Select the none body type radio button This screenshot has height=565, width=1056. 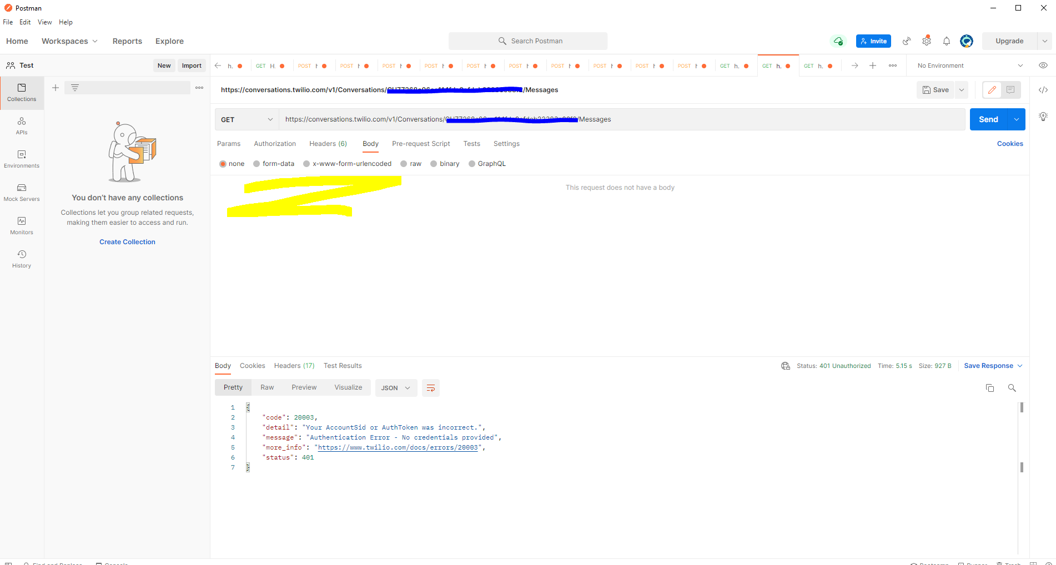click(223, 164)
